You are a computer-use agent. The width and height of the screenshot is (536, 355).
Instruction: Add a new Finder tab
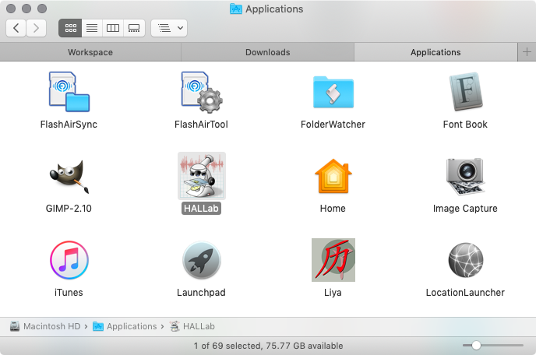click(527, 52)
